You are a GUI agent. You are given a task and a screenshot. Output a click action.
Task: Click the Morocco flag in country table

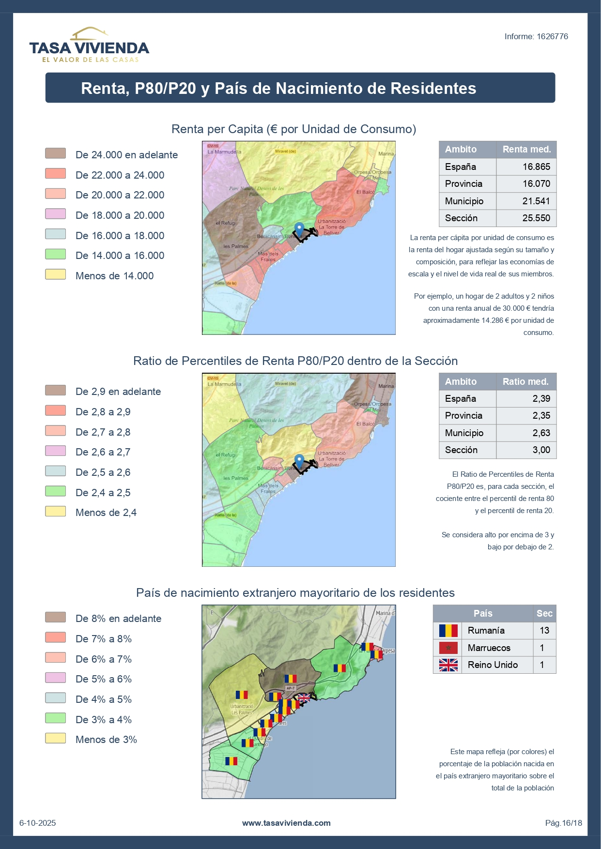click(x=448, y=648)
